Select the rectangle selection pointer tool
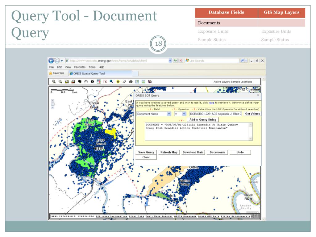316x237 pixels. (105, 81)
